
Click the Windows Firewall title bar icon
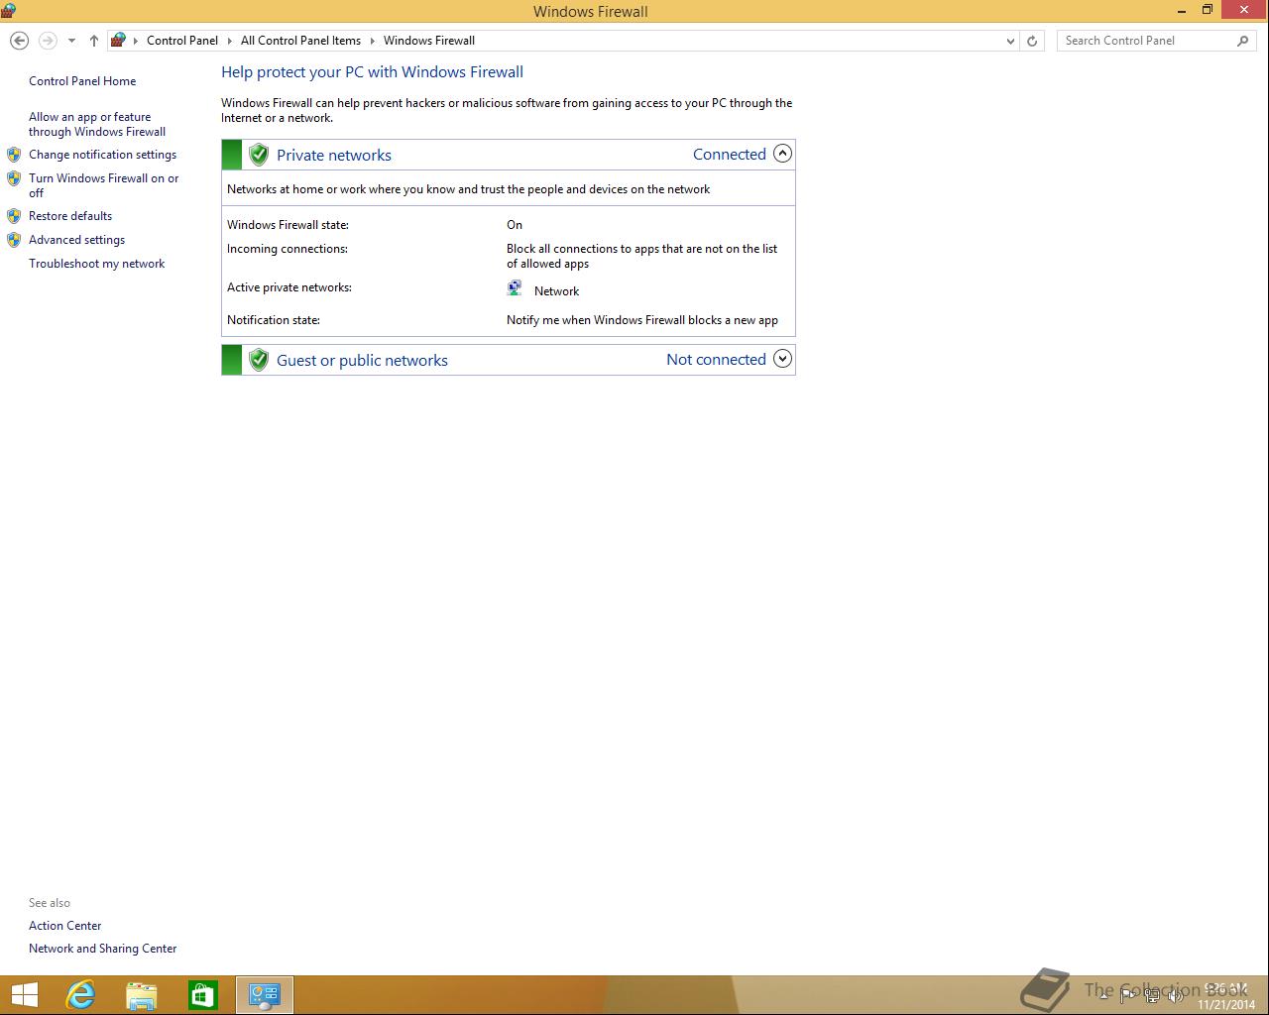[8, 11]
